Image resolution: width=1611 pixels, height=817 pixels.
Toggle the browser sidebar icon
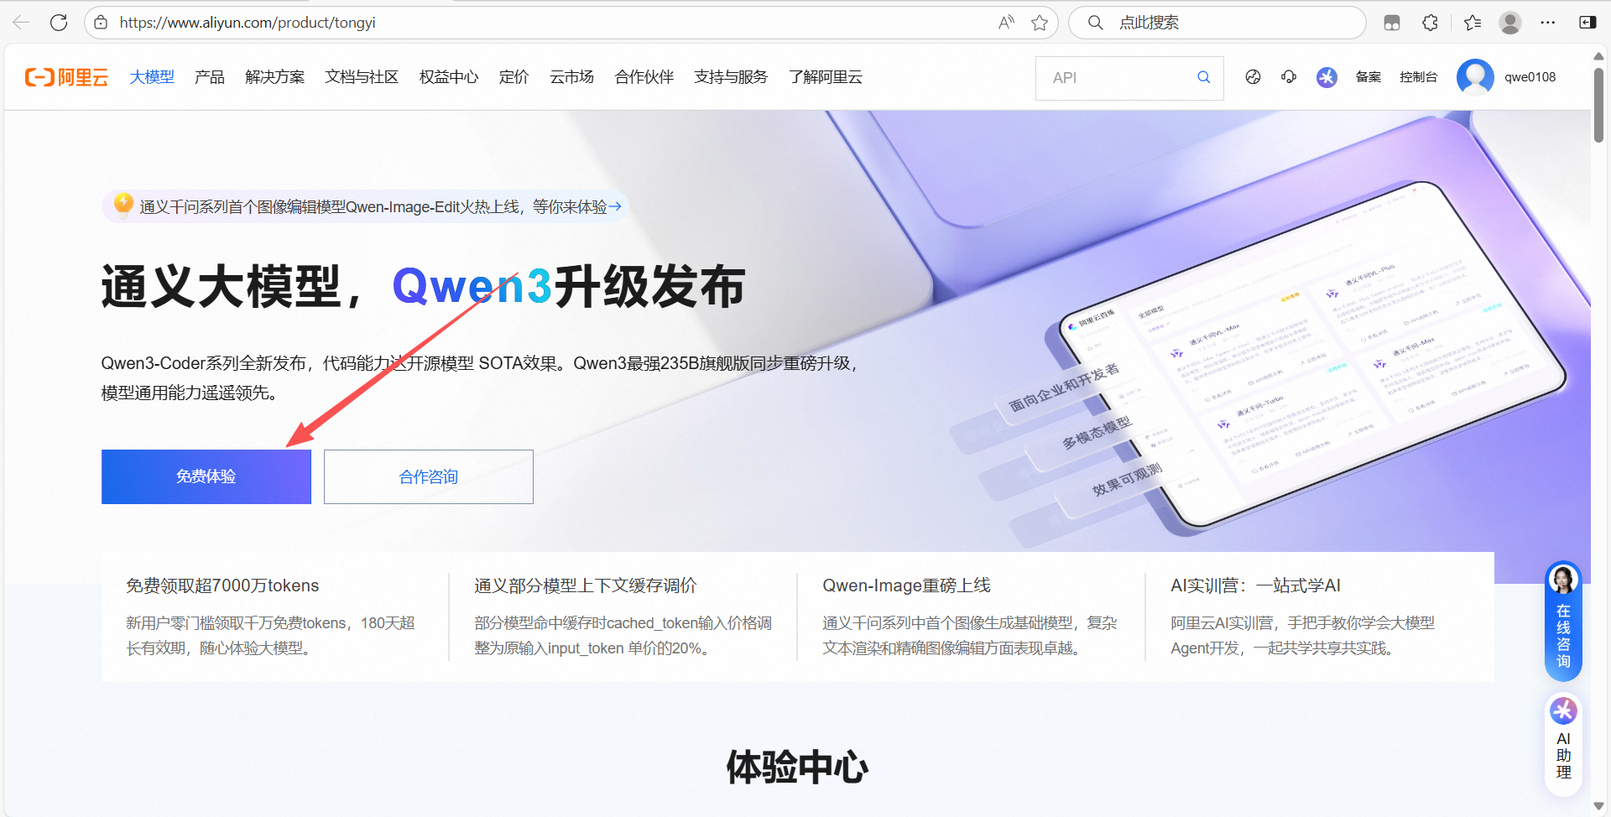pyautogui.click(x=1588, y=23)
